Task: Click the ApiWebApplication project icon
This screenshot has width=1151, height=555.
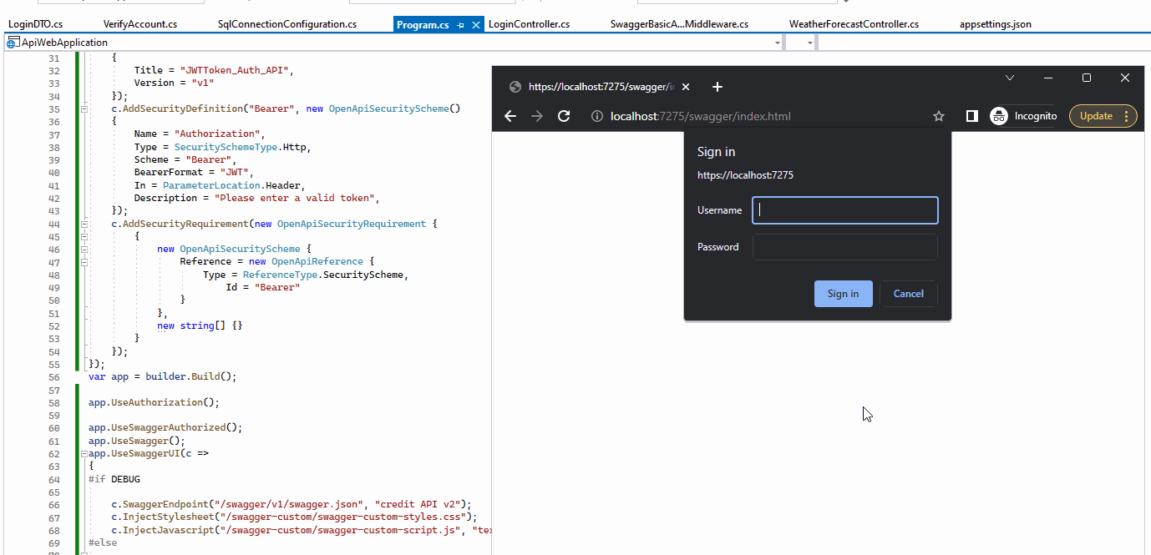Action: tap(13, 42)
